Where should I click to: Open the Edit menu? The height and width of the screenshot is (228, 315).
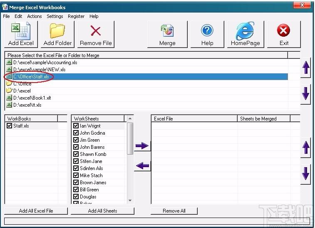pyautogui.click(x=18, y=16)
